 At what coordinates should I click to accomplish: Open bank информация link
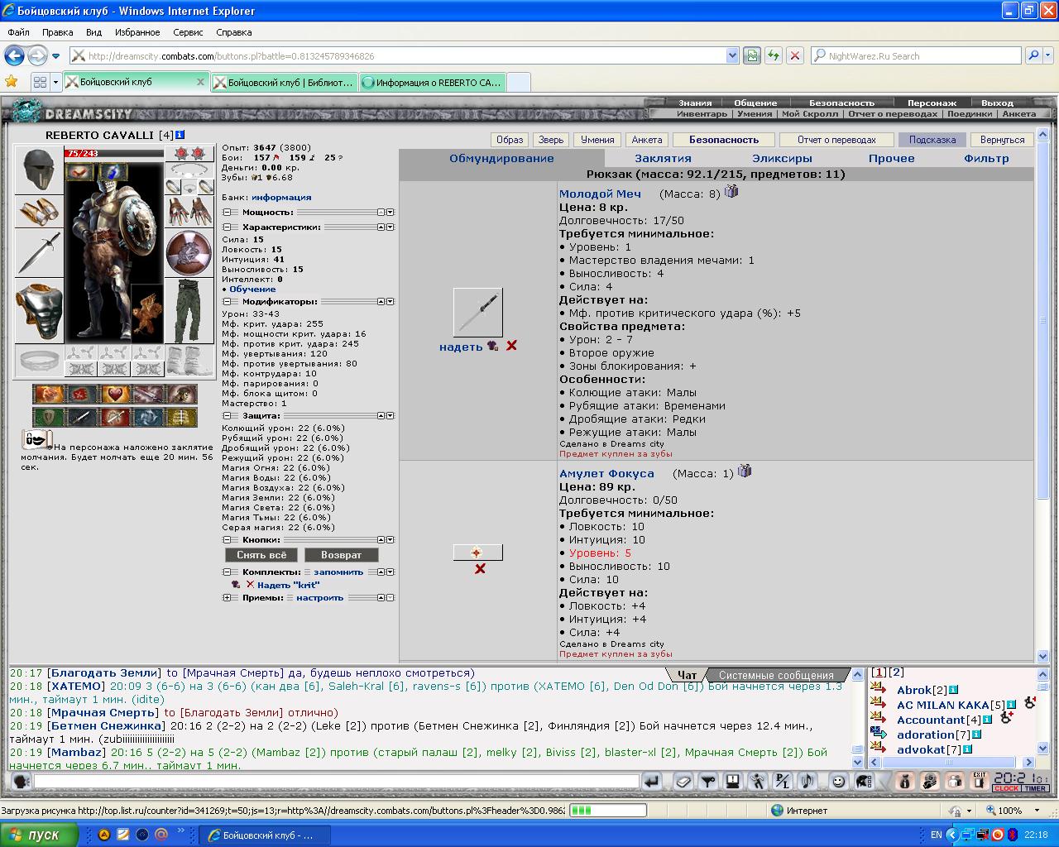282,197
